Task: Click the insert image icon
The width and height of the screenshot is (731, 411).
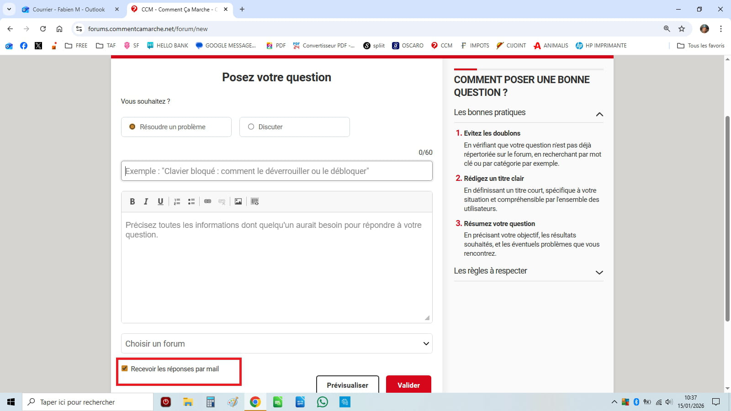Action: pyautogui.click(x=238, y=201)
